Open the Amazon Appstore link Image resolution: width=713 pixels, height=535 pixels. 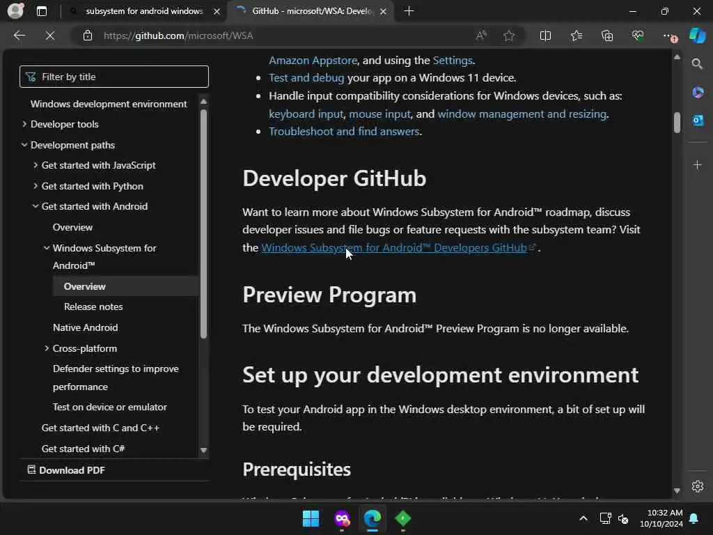tap(313, 60)
